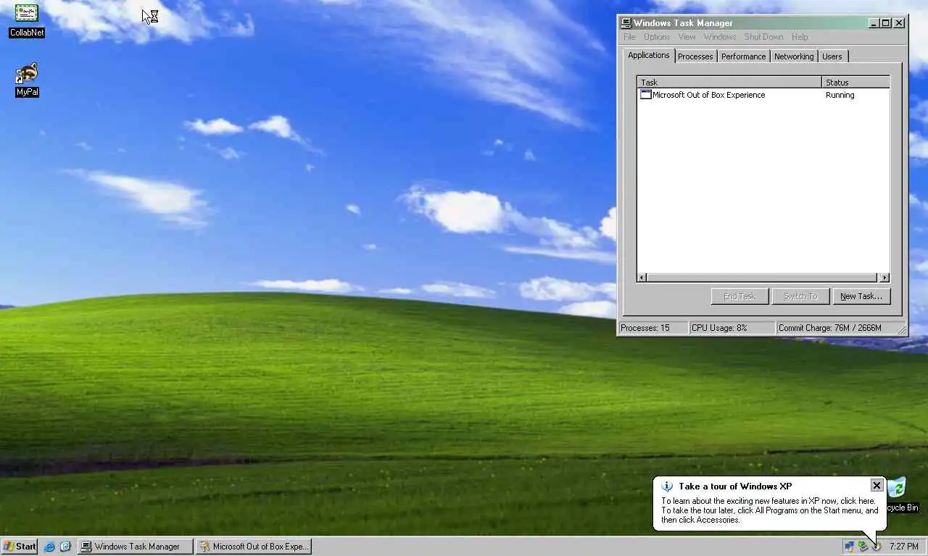
Task: Click the End Task button
Action: (739, 296)
